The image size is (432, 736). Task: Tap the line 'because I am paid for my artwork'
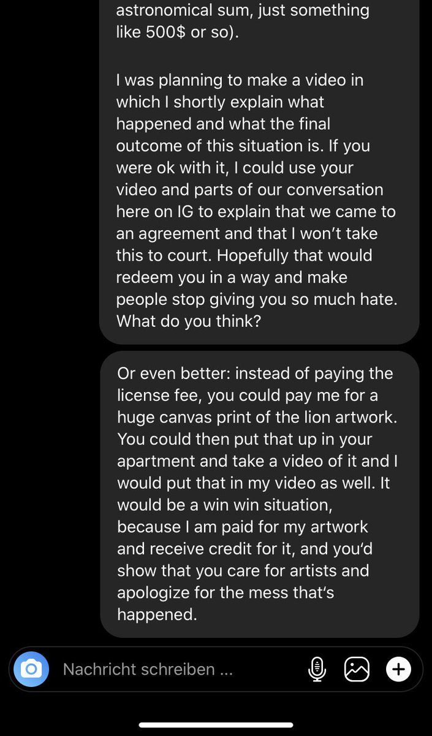[x=242, y=527]
